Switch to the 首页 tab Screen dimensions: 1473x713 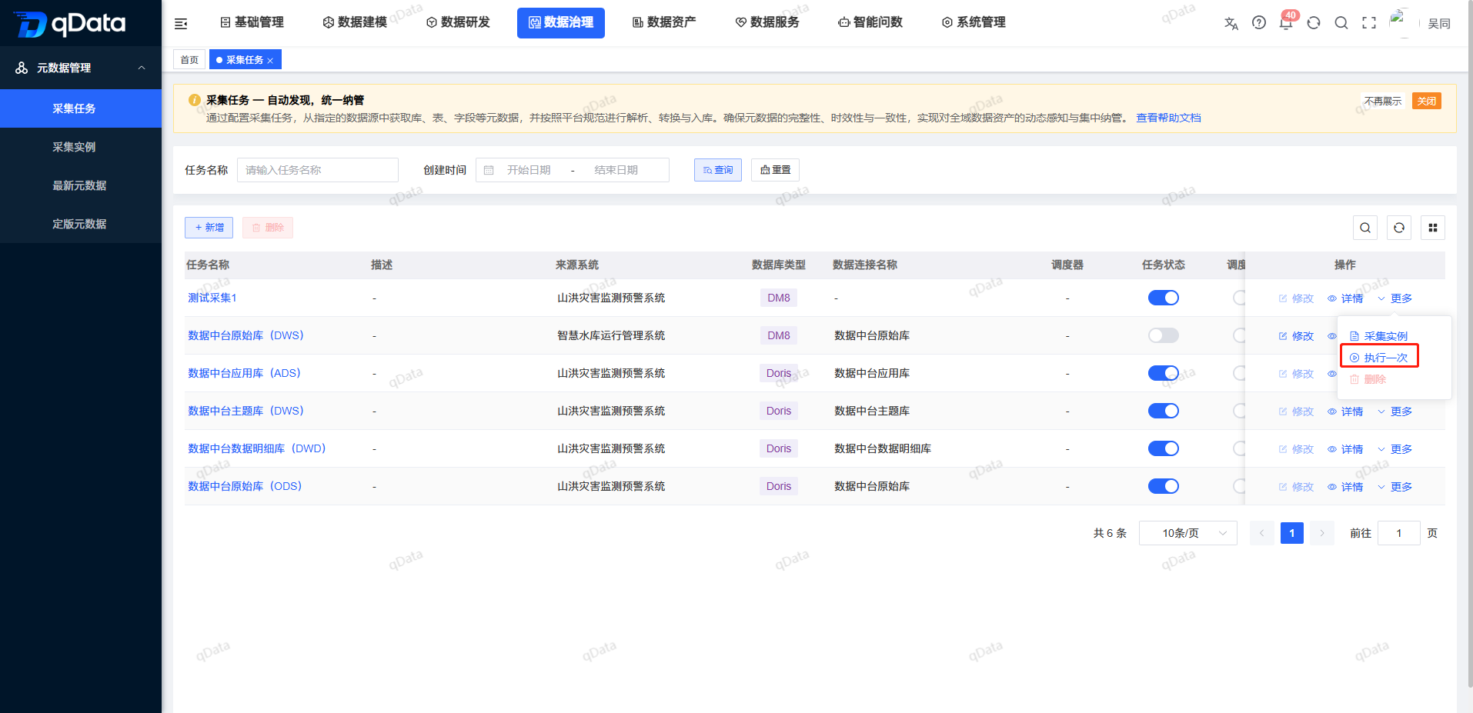(189, 60)
